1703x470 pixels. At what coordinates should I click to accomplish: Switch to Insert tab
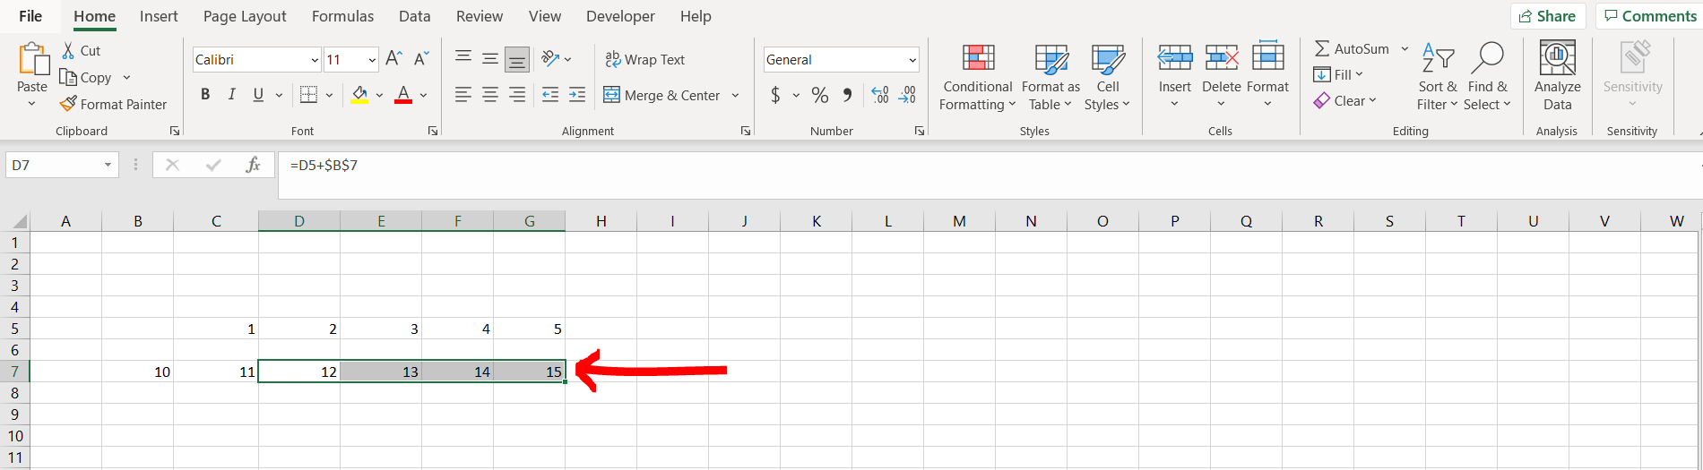coord(159,16)
